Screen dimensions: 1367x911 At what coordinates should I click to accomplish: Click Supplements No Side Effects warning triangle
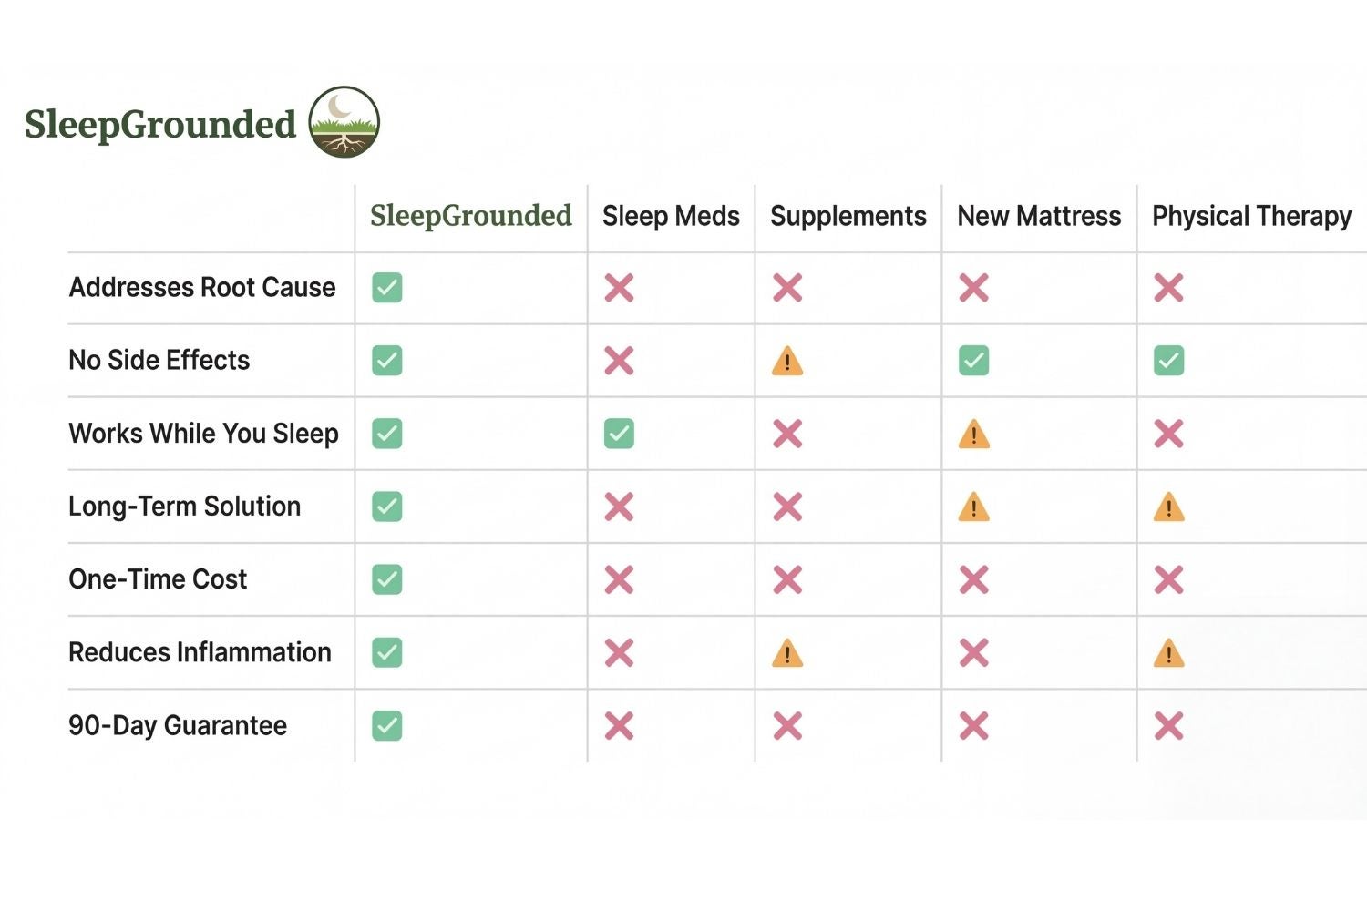(787, 362)
